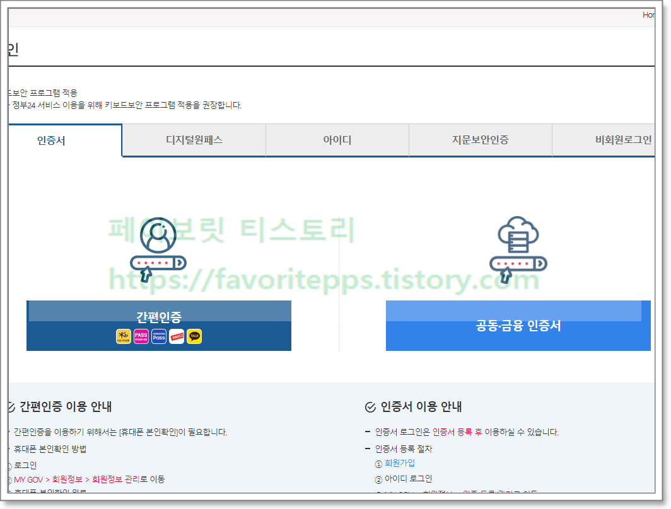Click the cloud server illustration above 공동·금융 인증서
Image resolution: width=671 pixels, height=509 pixels.
pyautogui.click(x=518, y=249)
